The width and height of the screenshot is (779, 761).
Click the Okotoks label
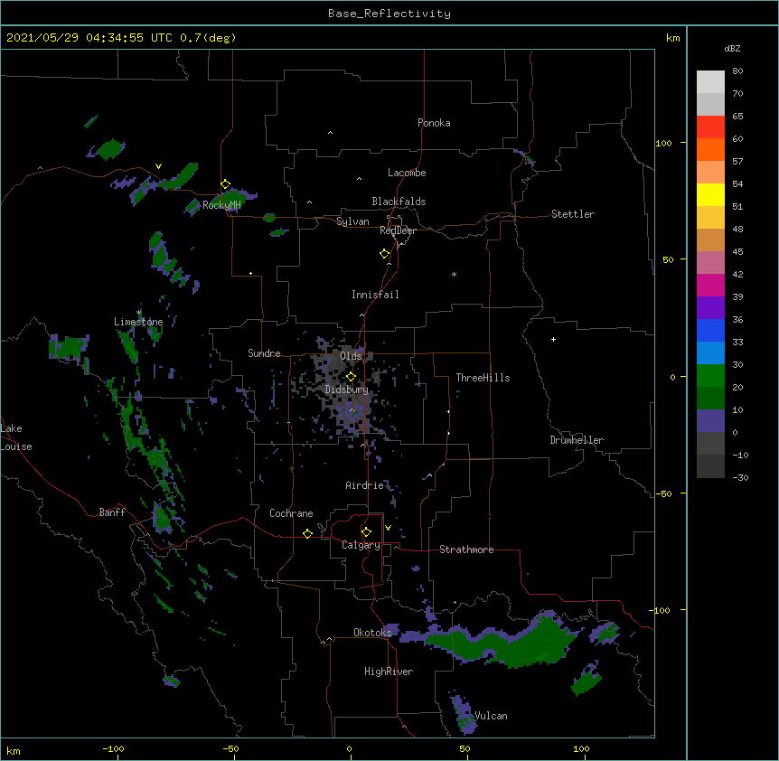tap(372, 633)
